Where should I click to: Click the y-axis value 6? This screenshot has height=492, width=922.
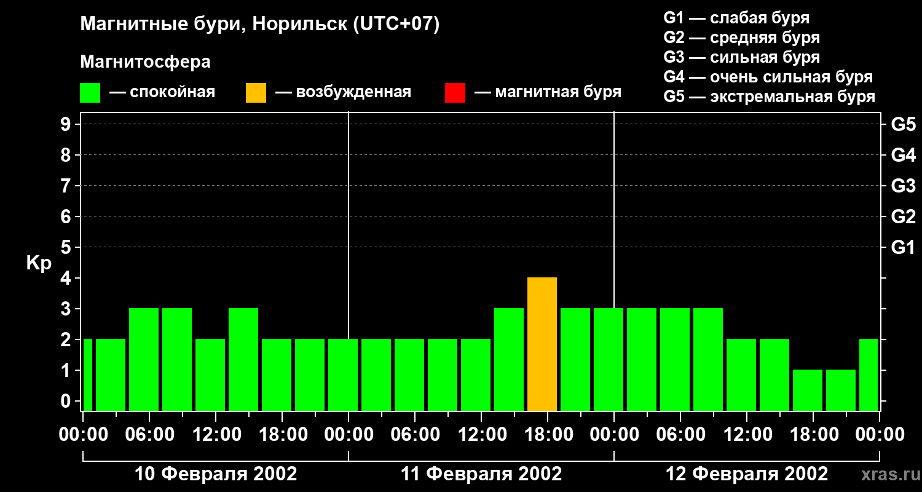click(x=67, y=216)
